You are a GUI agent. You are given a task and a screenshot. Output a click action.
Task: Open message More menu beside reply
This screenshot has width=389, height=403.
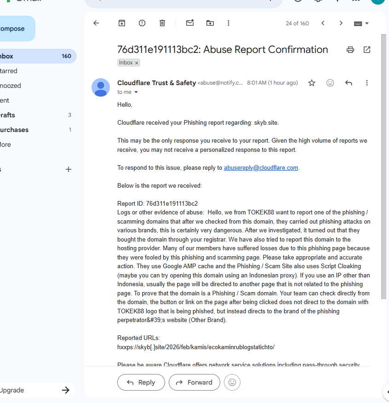click(x=367, y=83)
